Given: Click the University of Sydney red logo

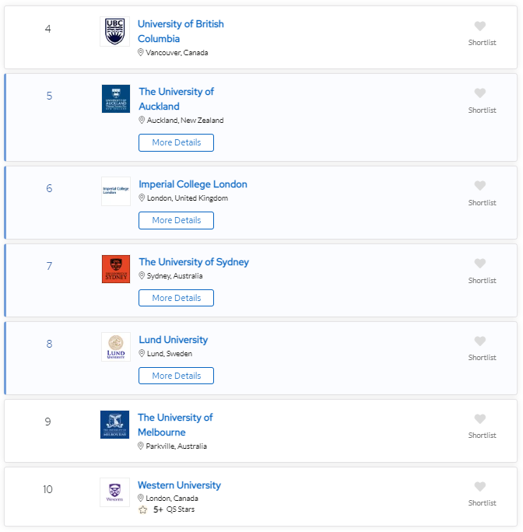Looking at the screenshot, I should (116, 269).
